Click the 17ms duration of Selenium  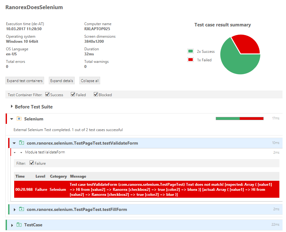click(x=276, y=118)
